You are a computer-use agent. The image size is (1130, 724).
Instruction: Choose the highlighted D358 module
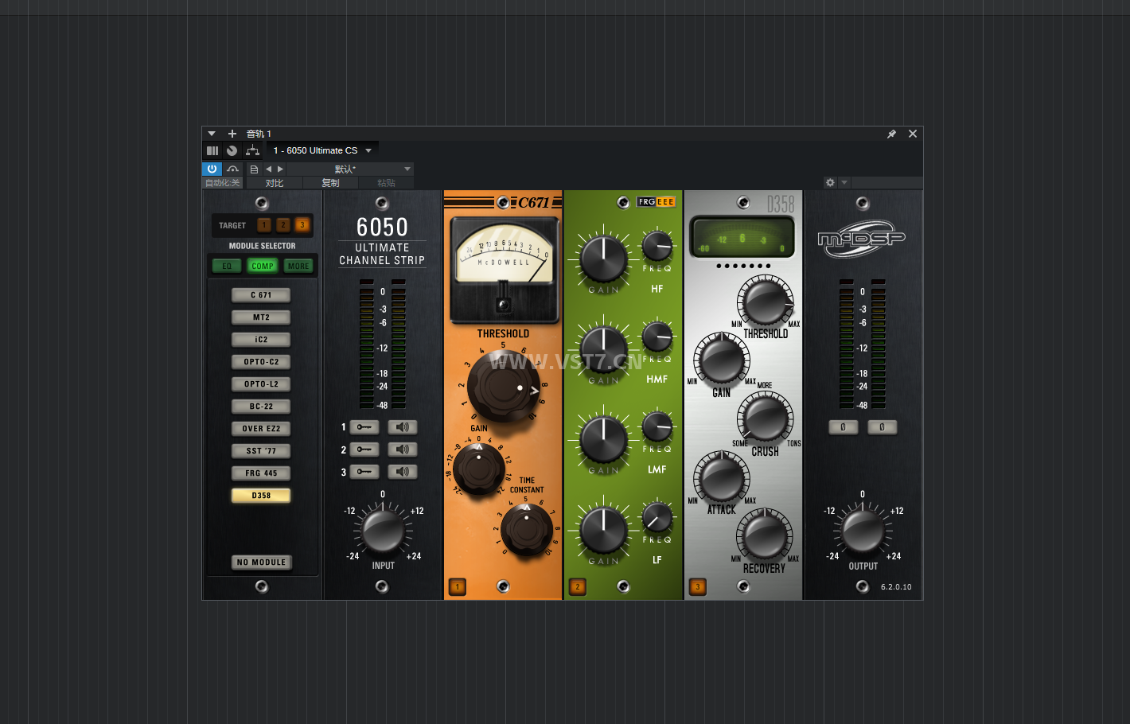point(261,496)
